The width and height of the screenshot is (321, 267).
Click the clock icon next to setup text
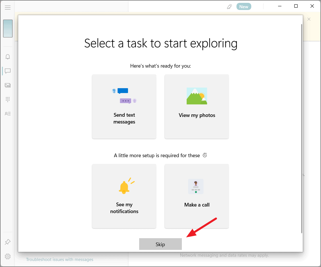(x=205, y=155)
